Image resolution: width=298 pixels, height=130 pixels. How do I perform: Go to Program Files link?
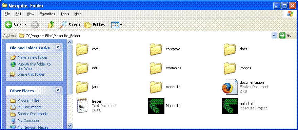point(28,101)
